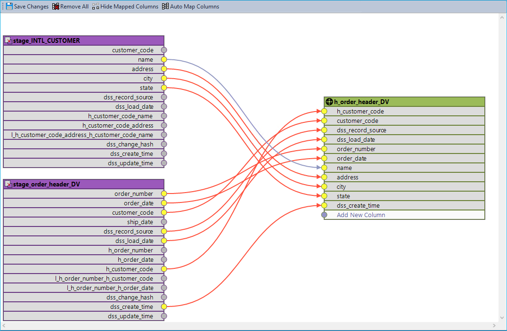
Task: Select the order_number connector in stage_order_header_DV
Action: coord(164,194)
